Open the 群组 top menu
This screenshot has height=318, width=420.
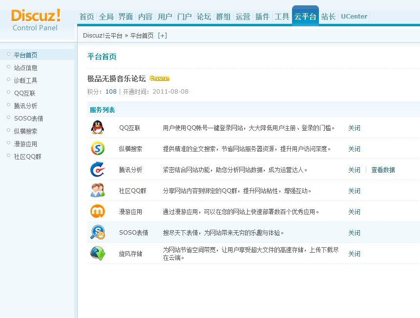tap(223, 17)
